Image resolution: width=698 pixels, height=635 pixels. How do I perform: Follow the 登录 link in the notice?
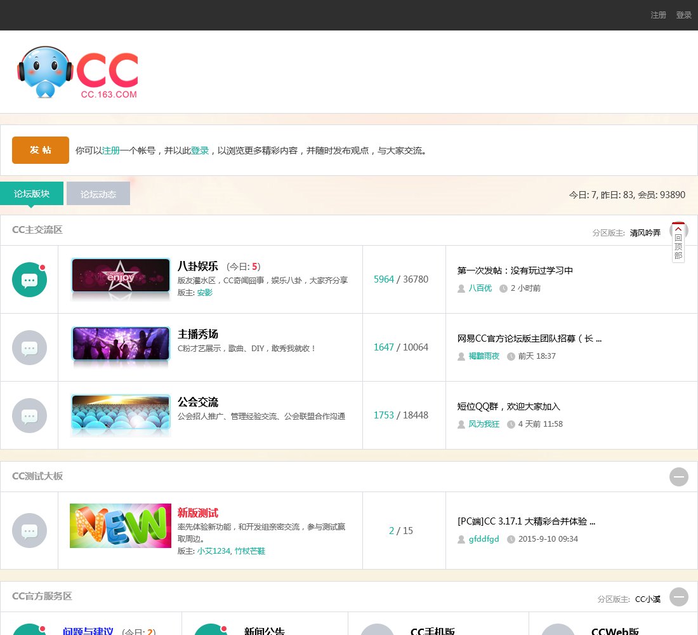click(x=200, y=150)
